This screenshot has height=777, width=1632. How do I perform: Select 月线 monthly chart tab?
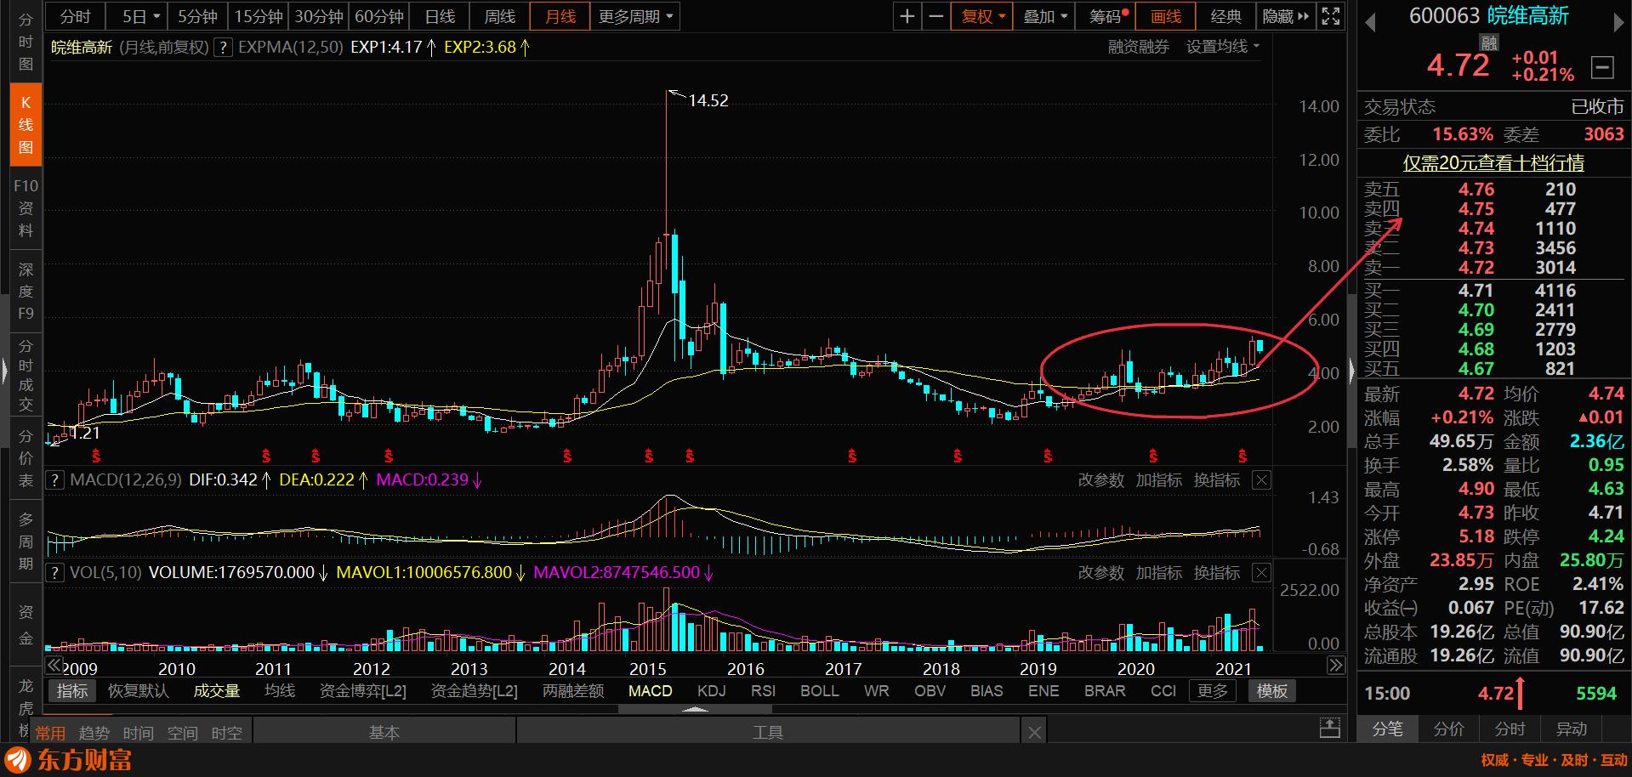(560, 16)
